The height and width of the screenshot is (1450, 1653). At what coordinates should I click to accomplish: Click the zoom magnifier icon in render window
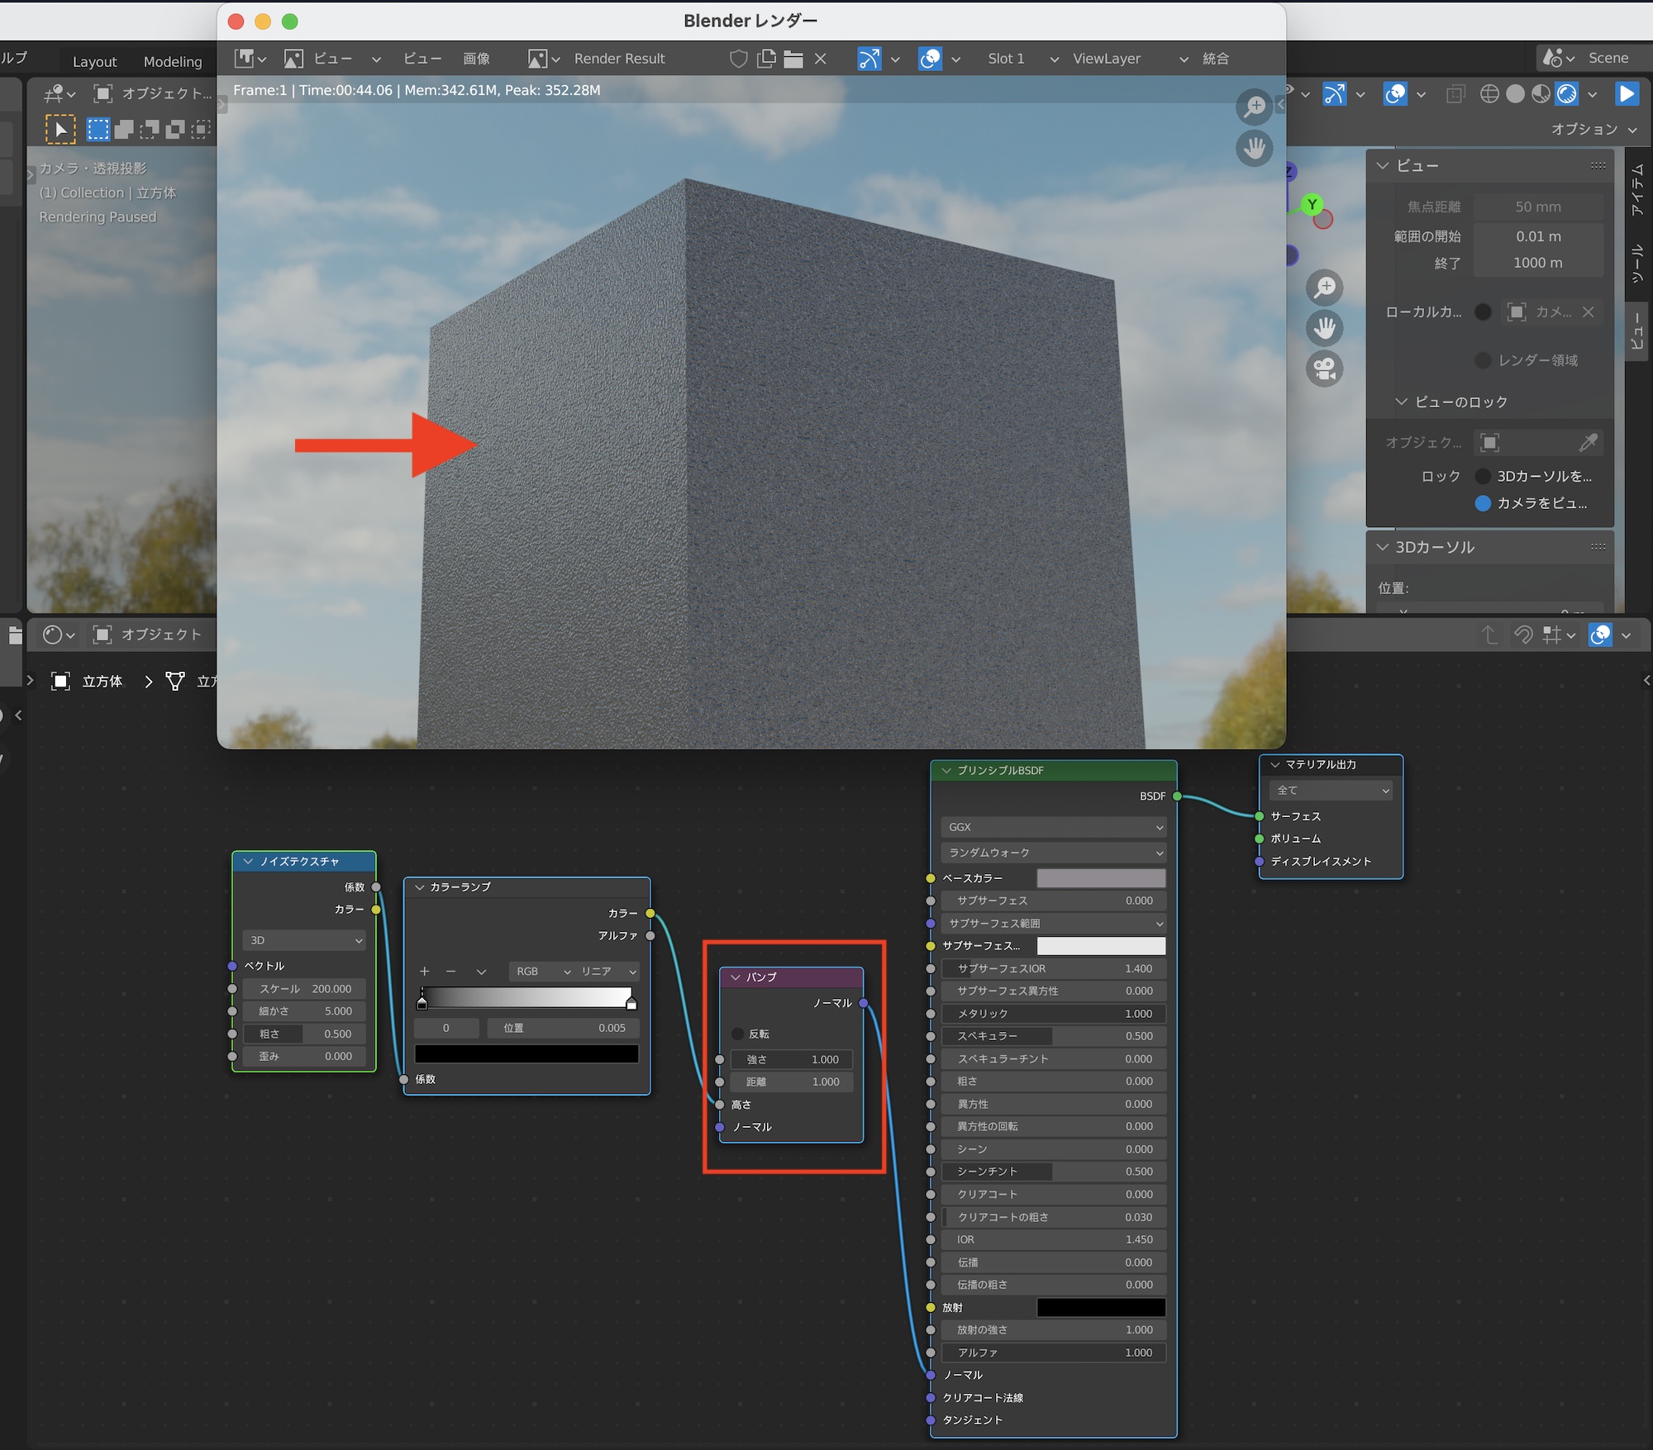1254,107
